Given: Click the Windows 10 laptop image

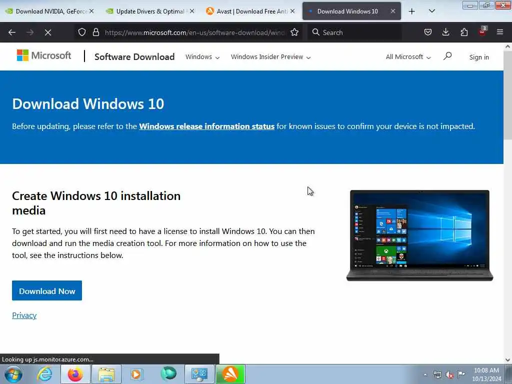Looking at the screenshot, I should 419,235.
